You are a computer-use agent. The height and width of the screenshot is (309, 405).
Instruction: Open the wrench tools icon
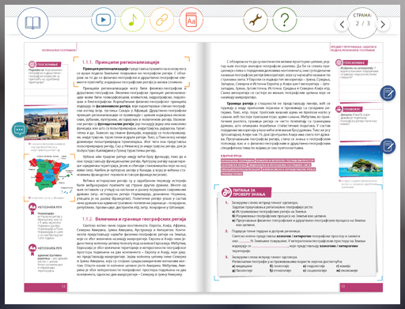(255, 20)
